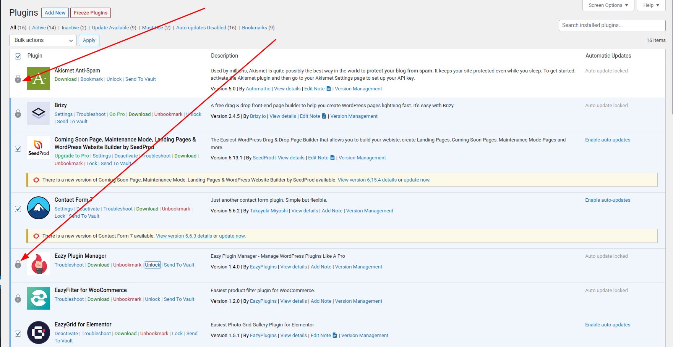Toggle the select-all checkbox in the table header
Viewport: 673px width, 347px height.
[x=18, y=56]
